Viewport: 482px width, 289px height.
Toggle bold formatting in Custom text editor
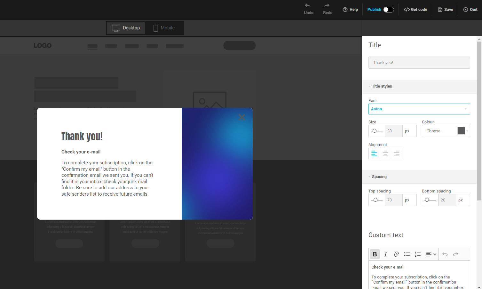(375, 254)
